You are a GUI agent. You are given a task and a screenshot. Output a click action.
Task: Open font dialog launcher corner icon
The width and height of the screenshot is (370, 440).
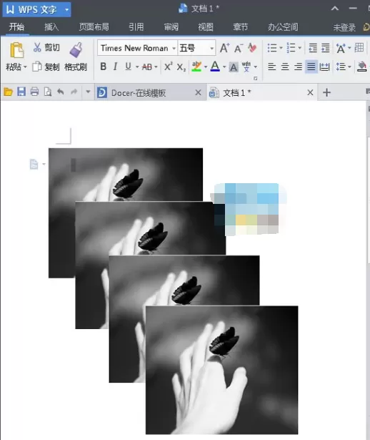[x=256, y=79]
